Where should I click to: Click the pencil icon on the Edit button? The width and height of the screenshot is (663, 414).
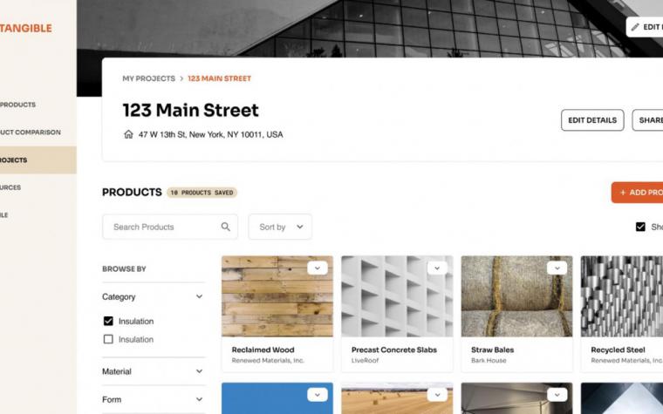[635, 27]
